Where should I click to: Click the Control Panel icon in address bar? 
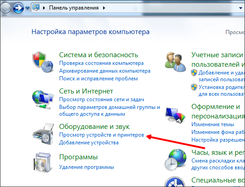pos(36,7)
